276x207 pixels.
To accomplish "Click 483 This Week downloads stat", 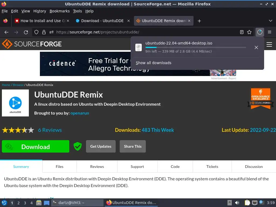I will tap(158, 130).
